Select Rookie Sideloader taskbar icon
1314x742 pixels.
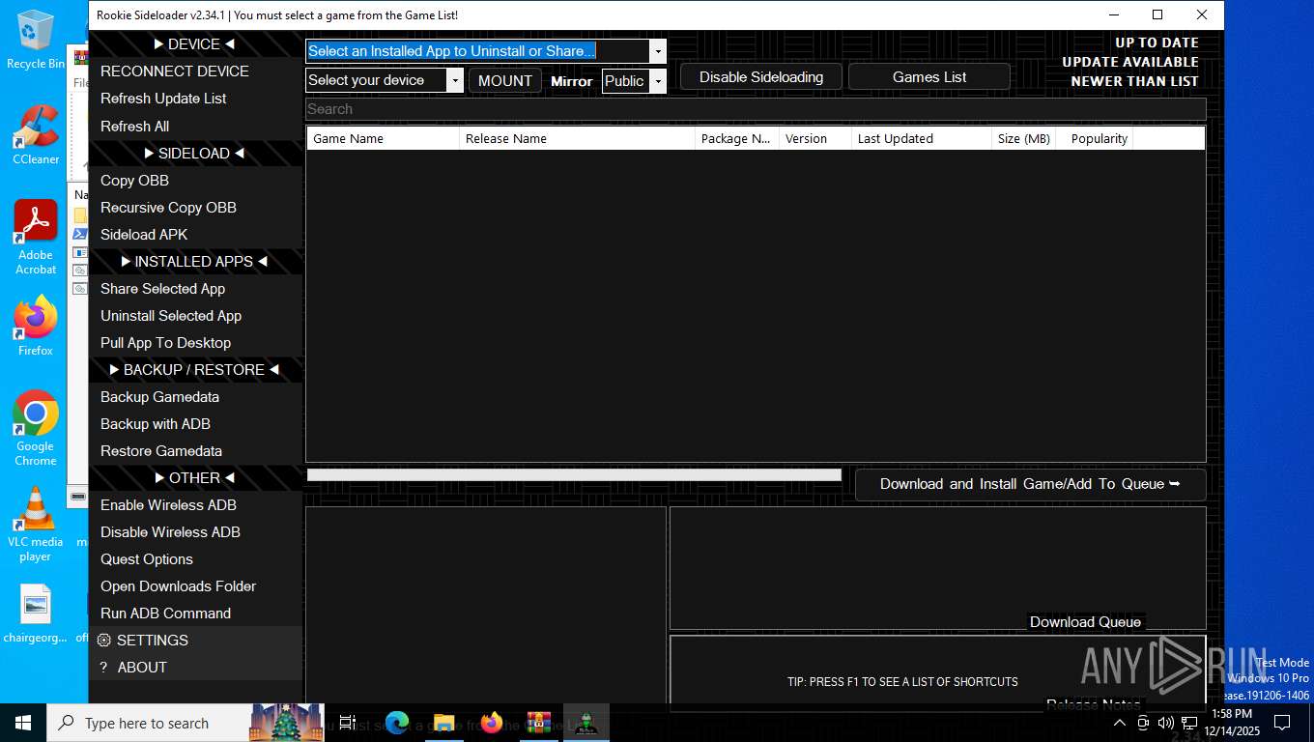pyautogui.click(x=586, y=723)
